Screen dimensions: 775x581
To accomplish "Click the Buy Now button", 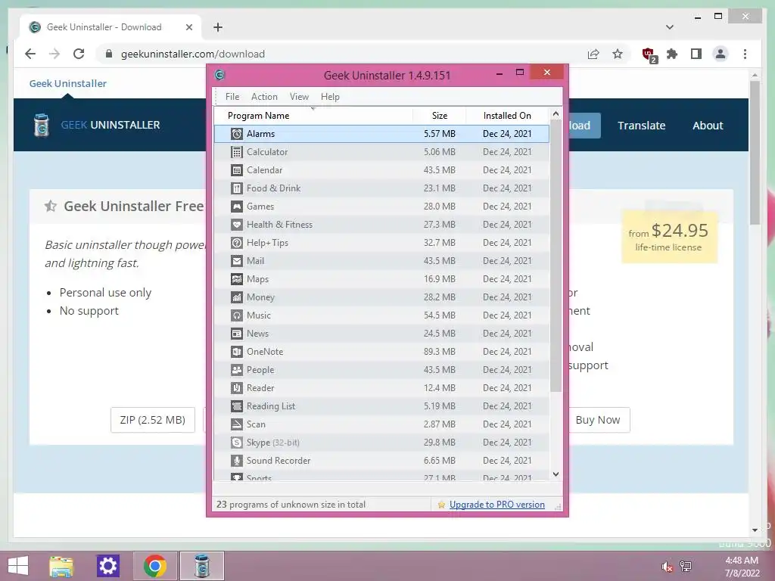I will coord(598,420).
